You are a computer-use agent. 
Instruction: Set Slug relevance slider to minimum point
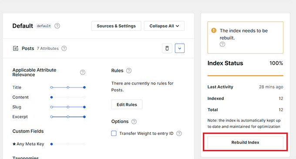(x=51, y=107)
